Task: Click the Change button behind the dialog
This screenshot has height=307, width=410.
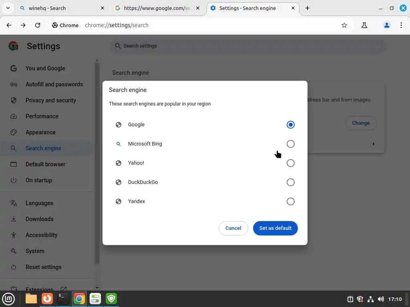Action: tap(361, 123)
